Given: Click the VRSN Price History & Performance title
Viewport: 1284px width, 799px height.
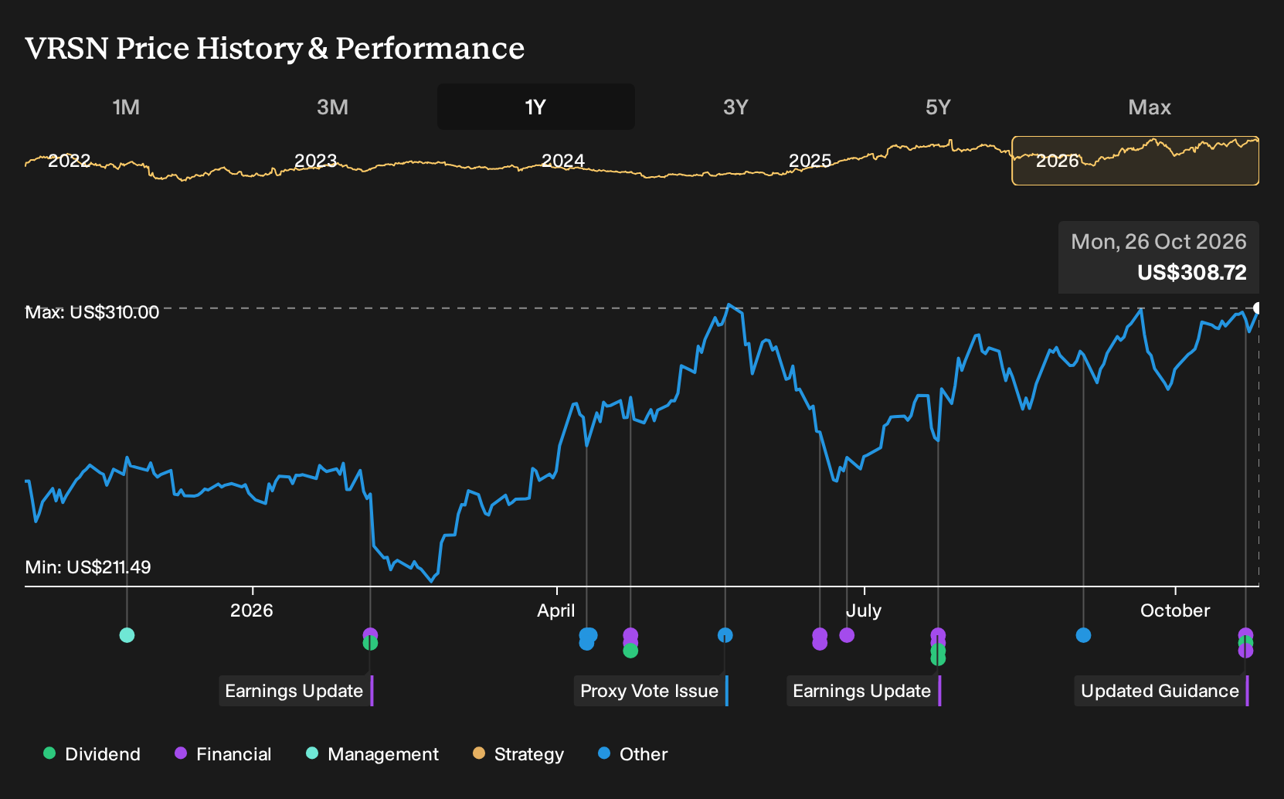Looking at the screenshot, I should point(275,48).
